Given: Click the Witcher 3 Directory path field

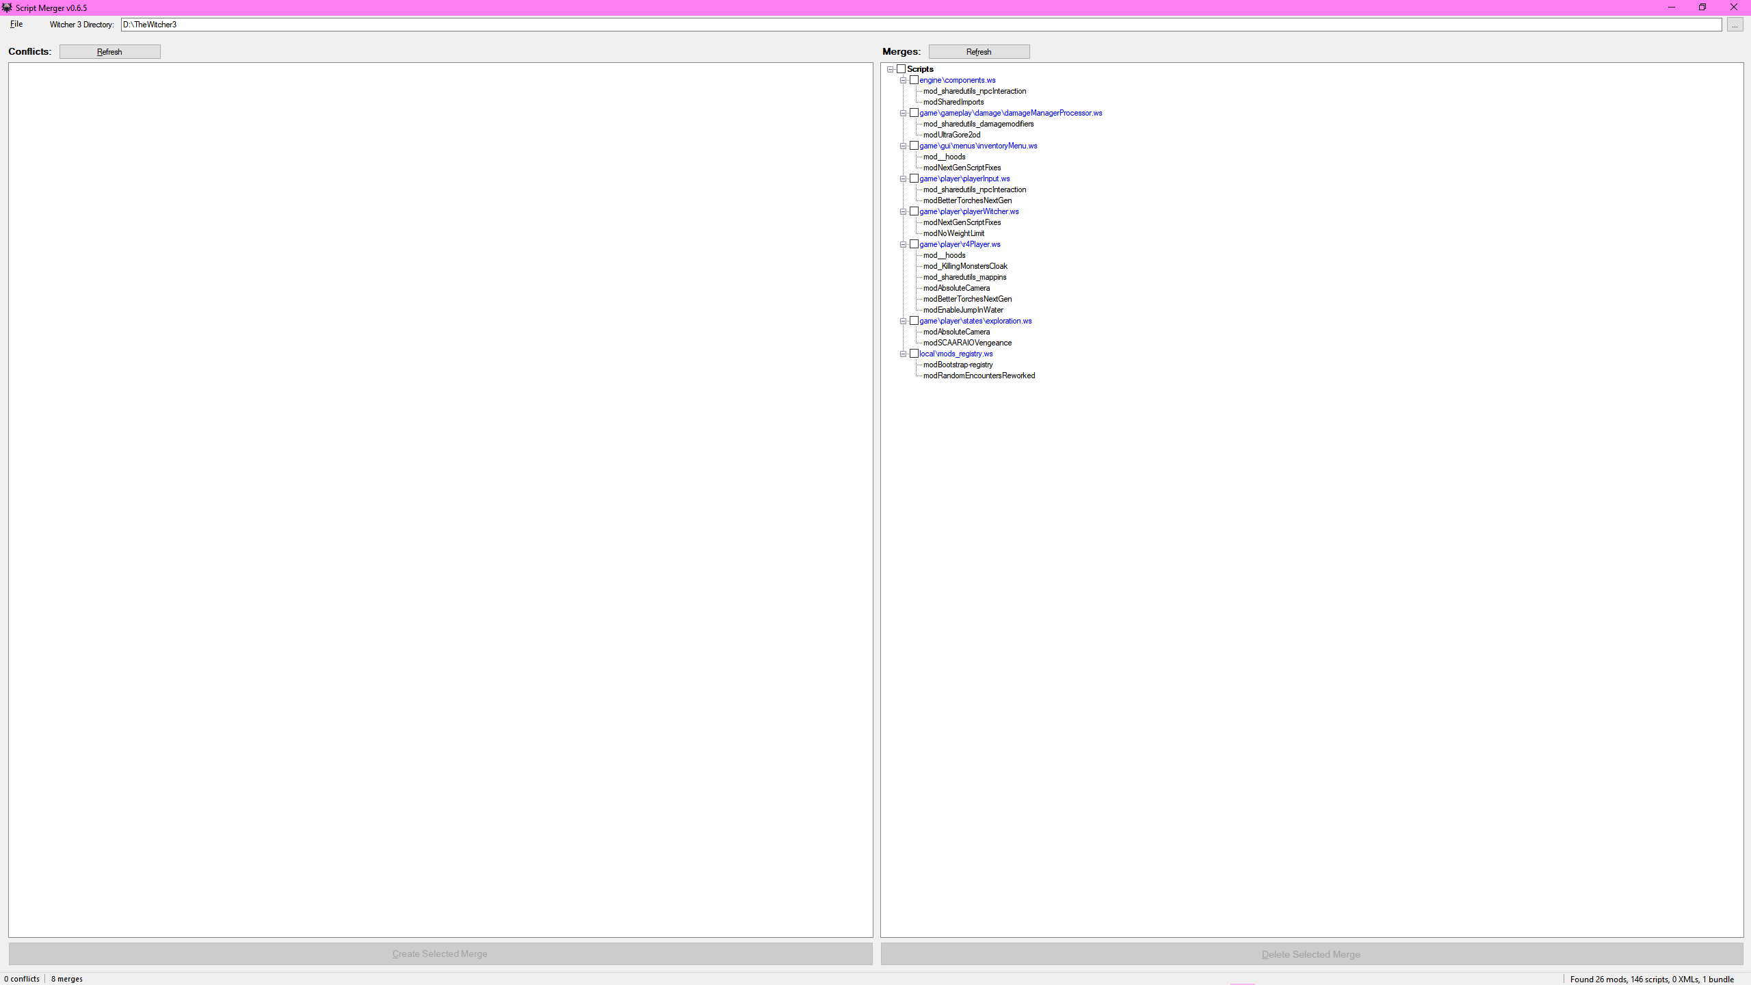Looking at the screenshot, I should coord(921,25).
